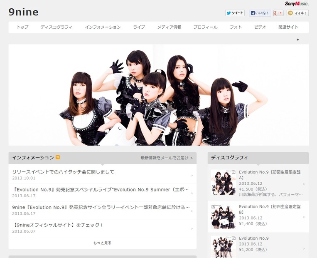Viewport: 317px width, 258px height.
Task: Select the slideshow pagination dot
Action: click(x=297, y=40)
